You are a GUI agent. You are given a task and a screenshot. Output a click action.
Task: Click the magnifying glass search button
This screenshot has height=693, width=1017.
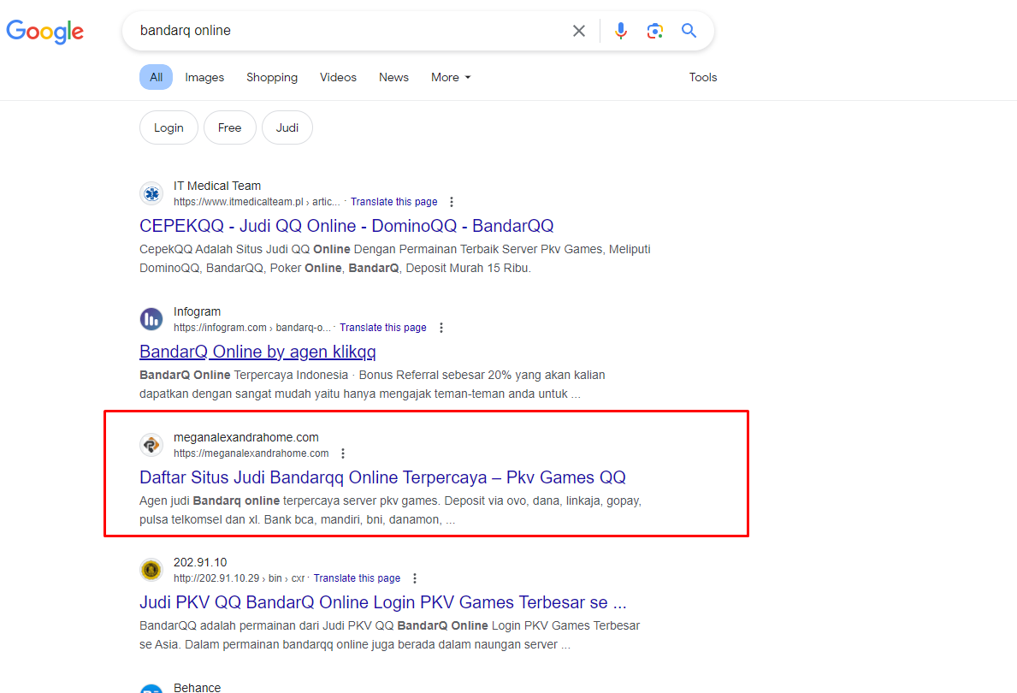[x=689, y=31]
